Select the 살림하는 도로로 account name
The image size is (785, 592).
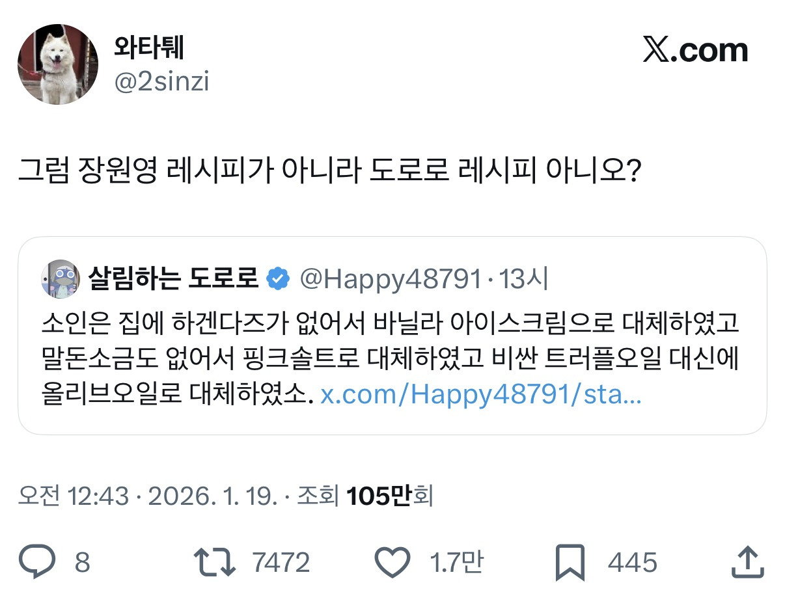[x=174, y=279]
